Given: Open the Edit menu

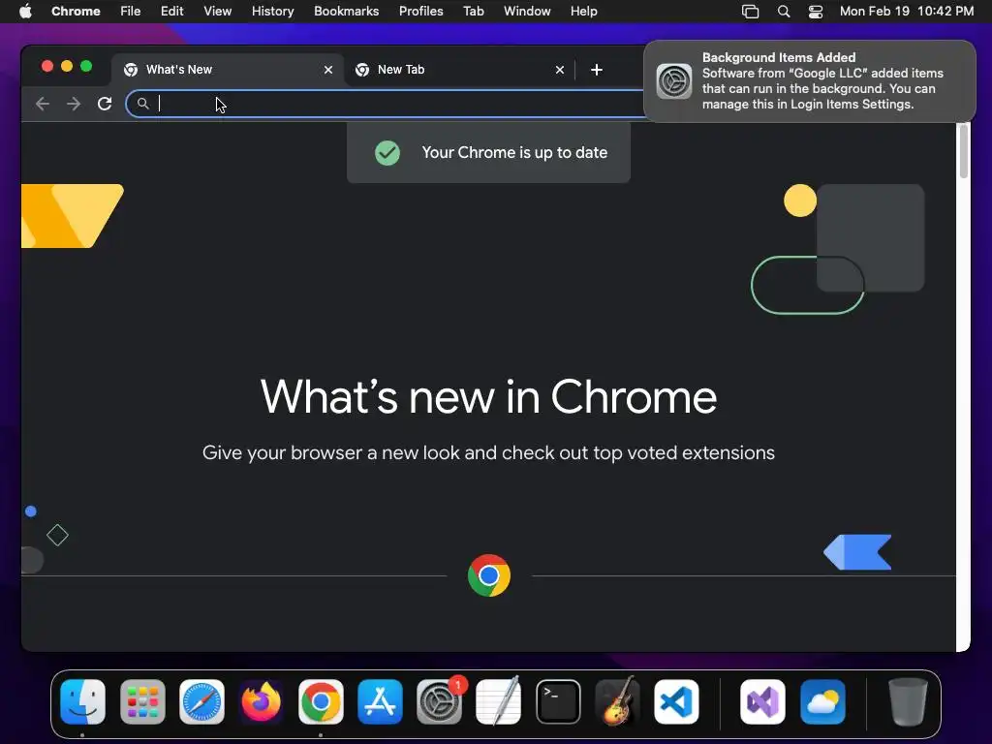Looking at the screenshot, I should (172, 12).
